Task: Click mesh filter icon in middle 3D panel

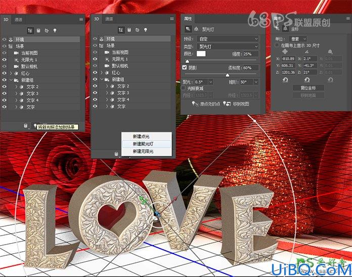Action: point(129,30)
